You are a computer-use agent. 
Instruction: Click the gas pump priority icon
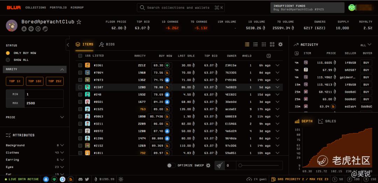273,179
